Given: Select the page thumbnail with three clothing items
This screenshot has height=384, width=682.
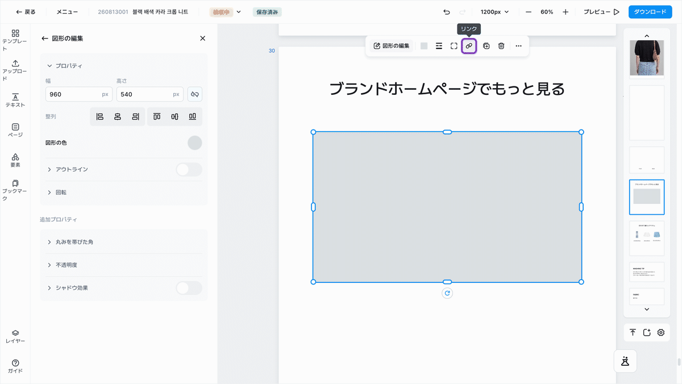Looking at the screenshot, I should tap(647, 239).
